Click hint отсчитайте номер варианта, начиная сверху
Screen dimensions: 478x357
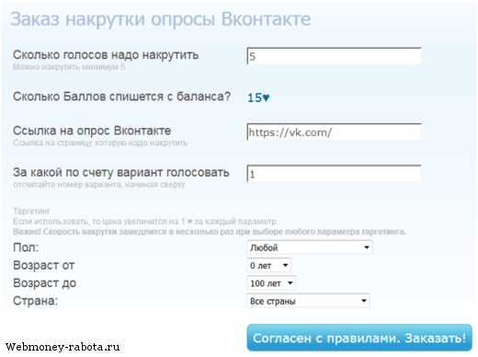(98, 185)
